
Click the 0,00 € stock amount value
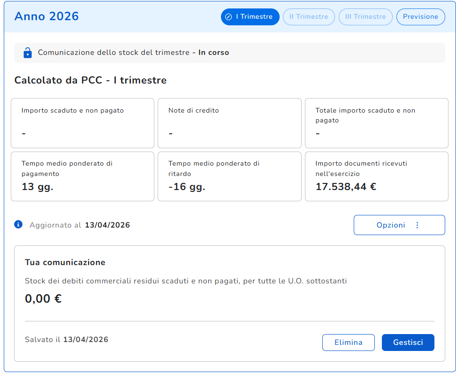[x=43, y=299]
